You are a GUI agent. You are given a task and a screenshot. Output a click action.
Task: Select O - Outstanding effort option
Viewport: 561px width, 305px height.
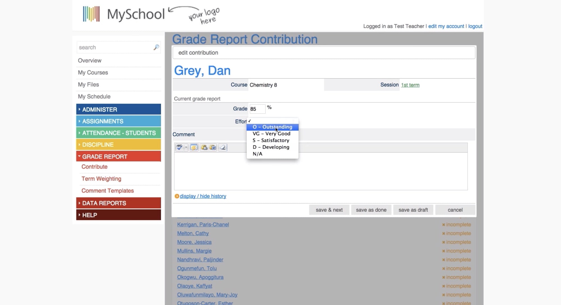tap(272, 127)
